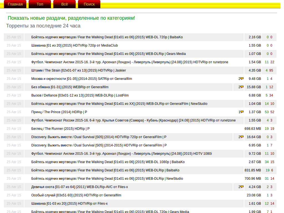Open Шаманка [01 из 20] HDTVRip 720p MediaClub

click(x=74, y=45)
